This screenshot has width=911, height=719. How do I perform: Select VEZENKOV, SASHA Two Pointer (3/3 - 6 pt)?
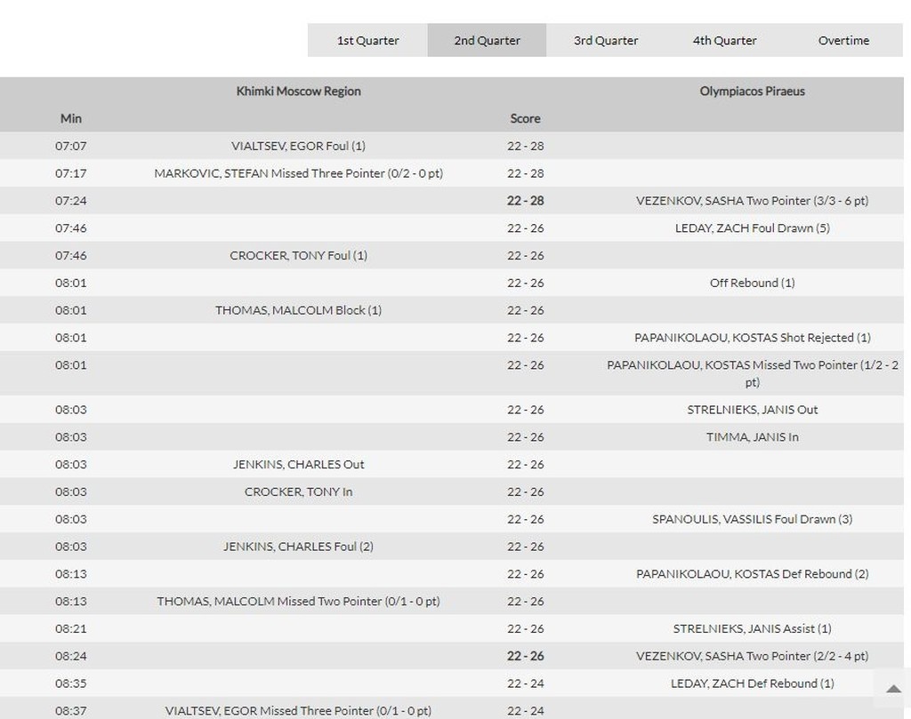752,201
